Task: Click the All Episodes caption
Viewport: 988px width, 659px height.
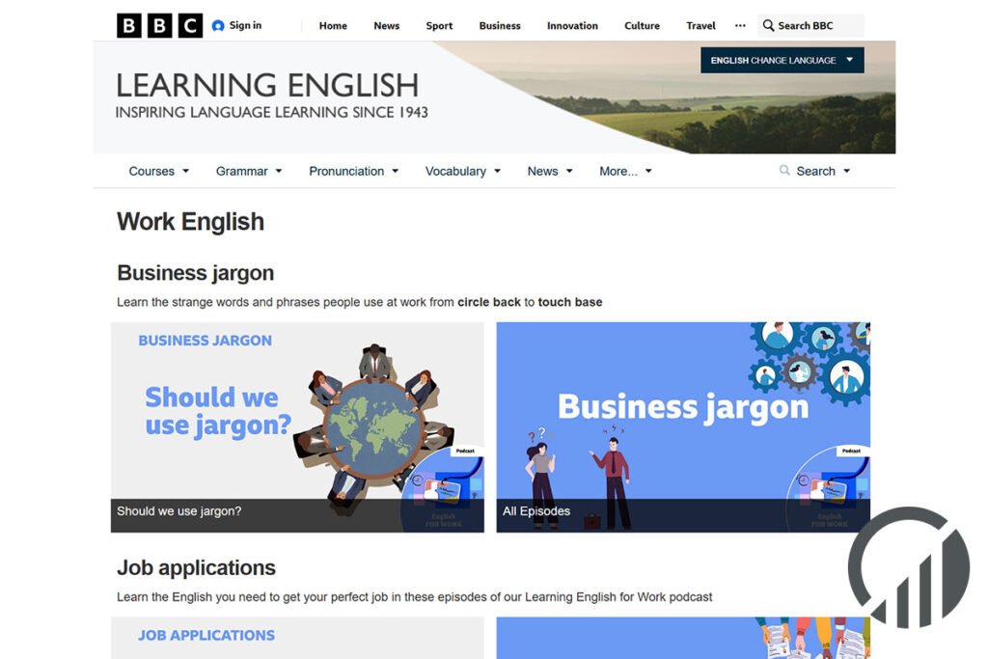Action: click(x=536, y=511)
